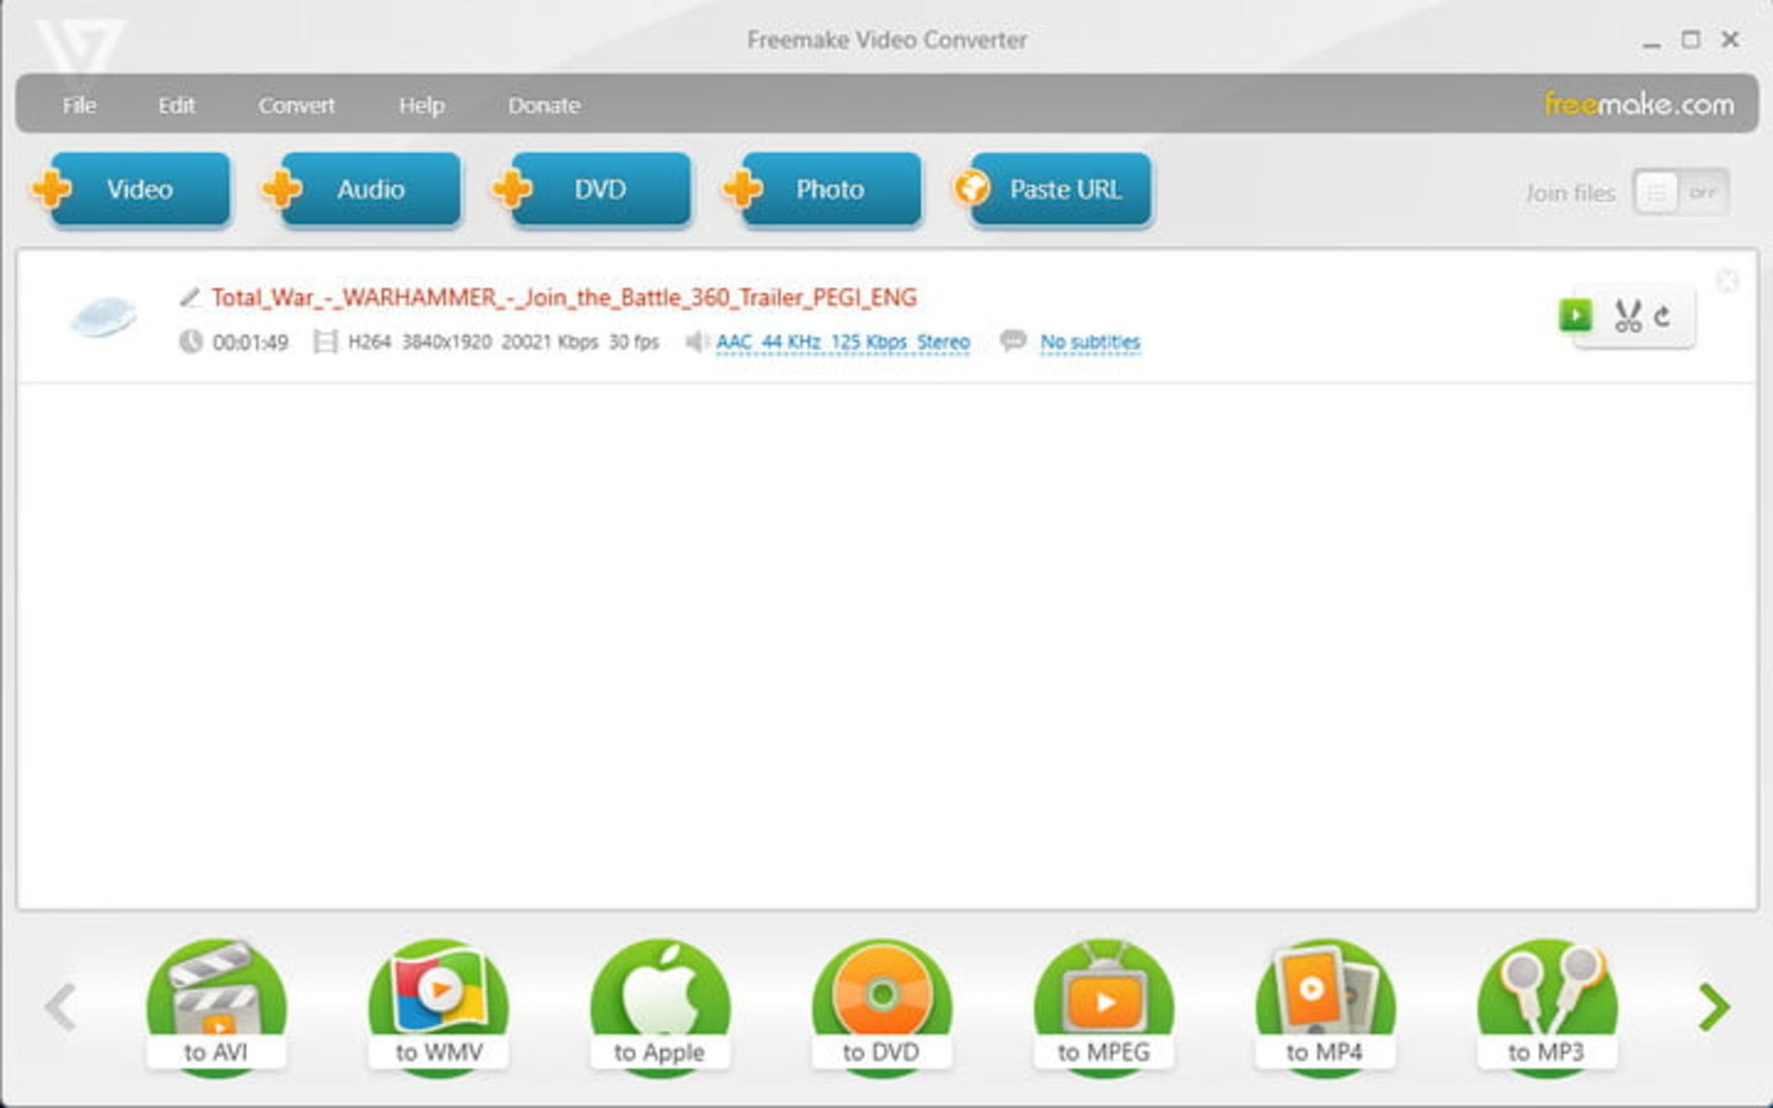Image resolution: width=1773 pixels, height=1108 pixels.
Task: Add a video file with the Video button
Action: [131, 189]
